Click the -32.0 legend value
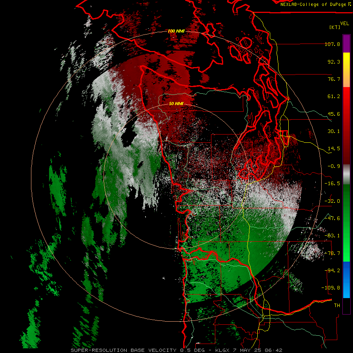 [332, 201]
